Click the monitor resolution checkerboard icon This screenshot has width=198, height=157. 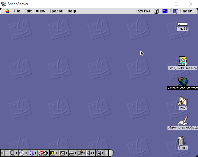click(62, 153)
